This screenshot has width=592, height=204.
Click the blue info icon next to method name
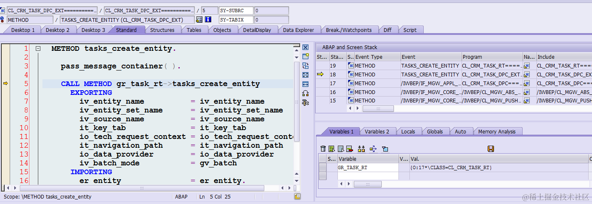pyautogui.click(x=207, y=19)
